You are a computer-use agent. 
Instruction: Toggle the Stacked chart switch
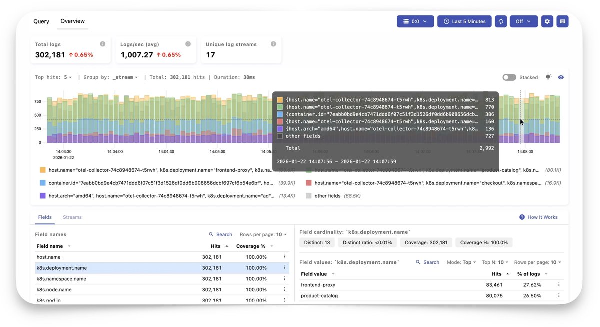pos(509,77)
